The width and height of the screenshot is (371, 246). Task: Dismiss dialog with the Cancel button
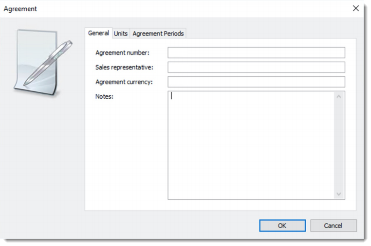[334, 226]
